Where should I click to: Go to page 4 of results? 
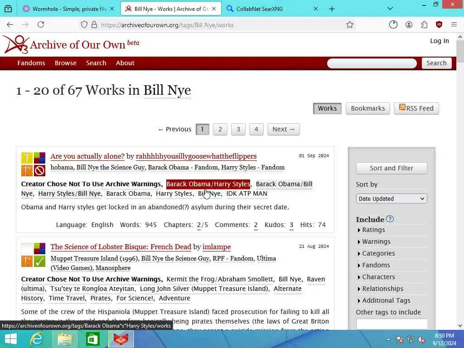tap(256, 129)
